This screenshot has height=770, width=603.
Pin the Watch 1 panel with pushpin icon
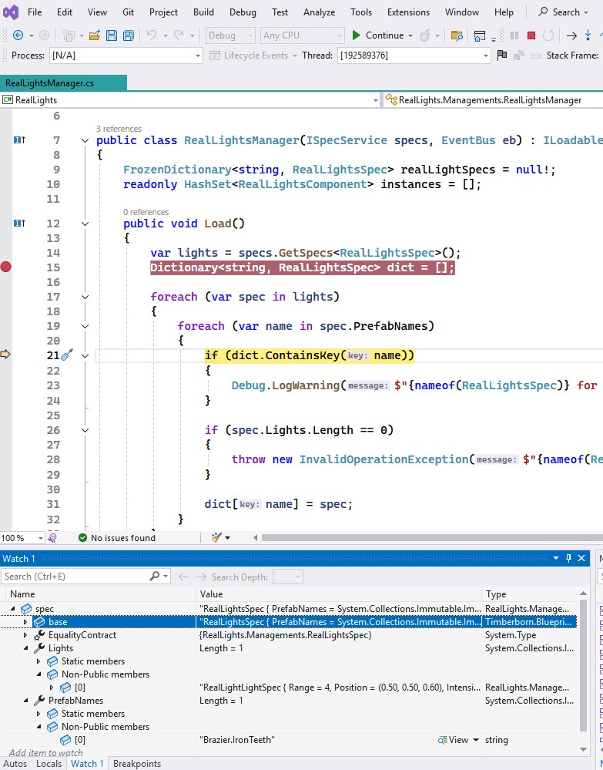click(x=568, y=558)
